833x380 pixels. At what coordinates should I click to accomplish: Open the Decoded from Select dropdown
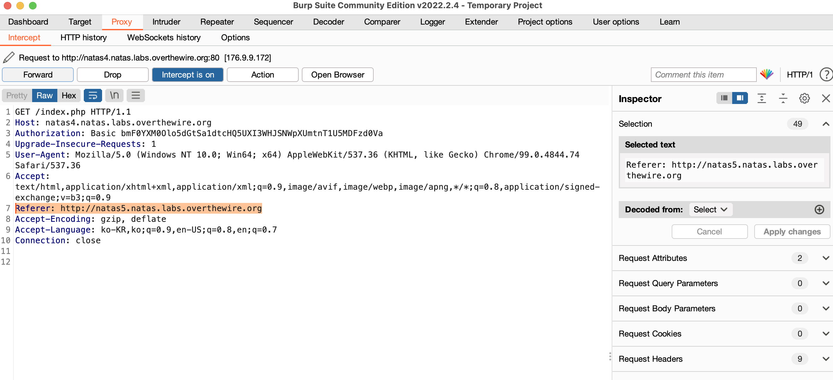[x=710, y=210]
